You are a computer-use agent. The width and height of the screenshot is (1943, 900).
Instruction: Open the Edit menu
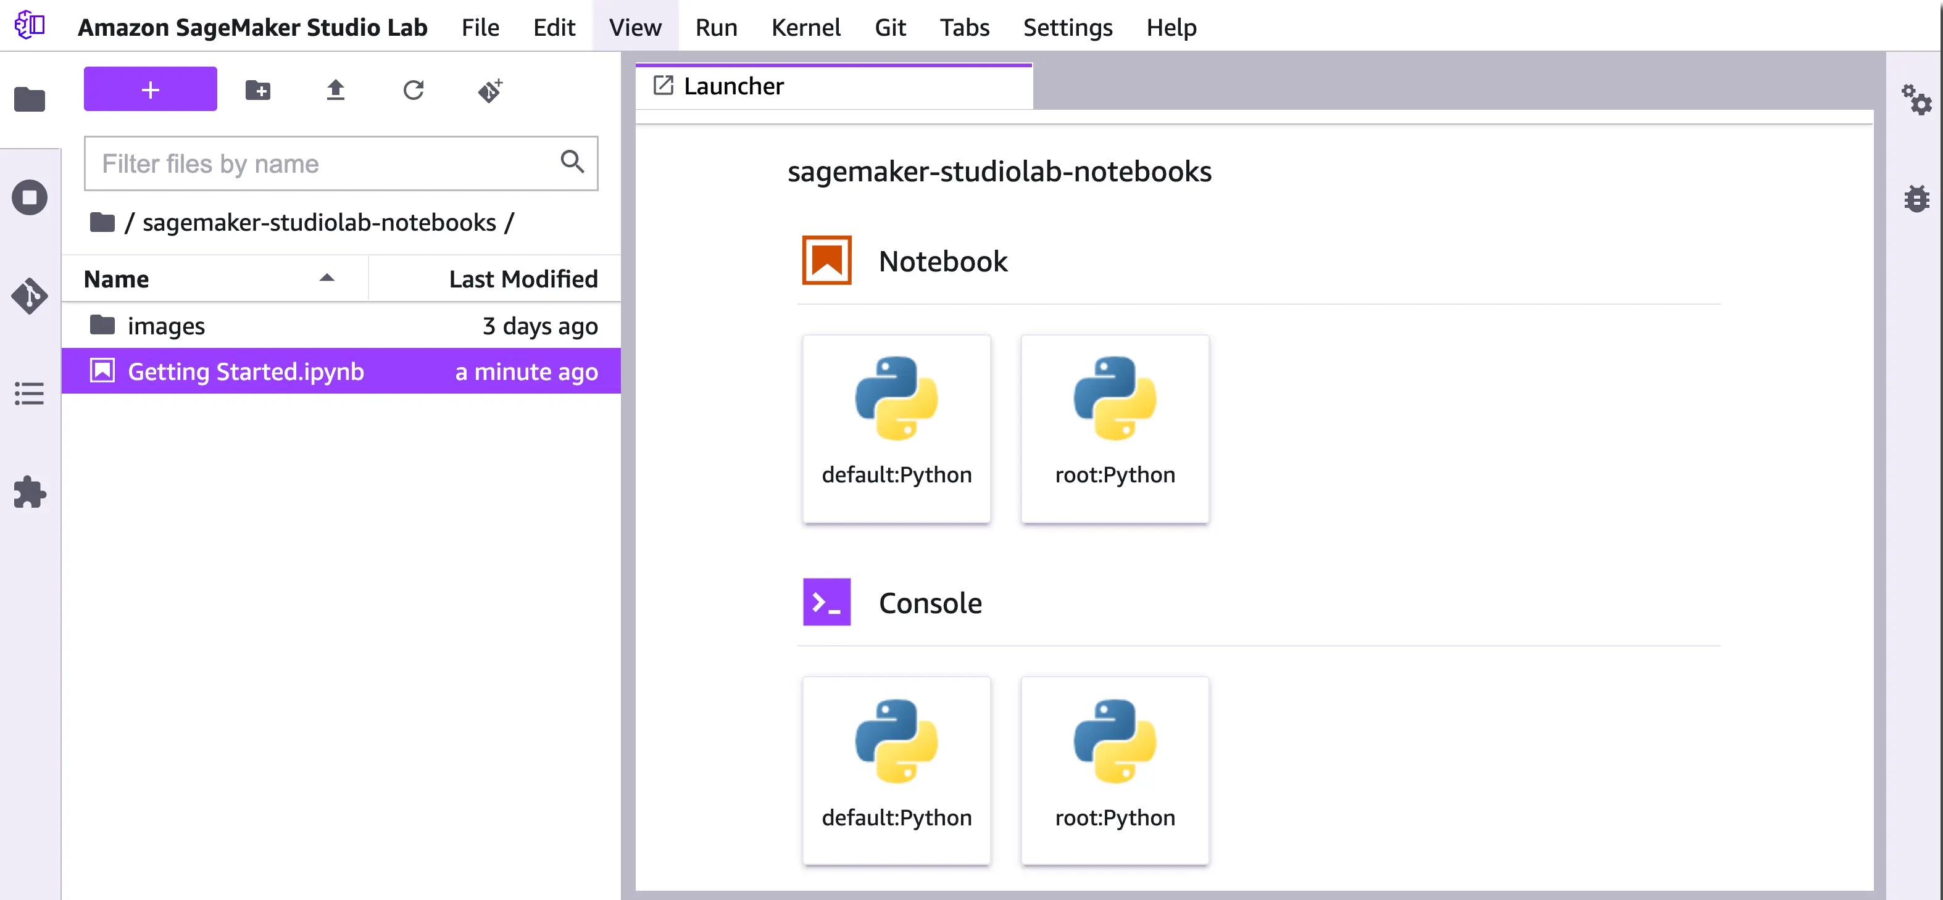point(554,27)
